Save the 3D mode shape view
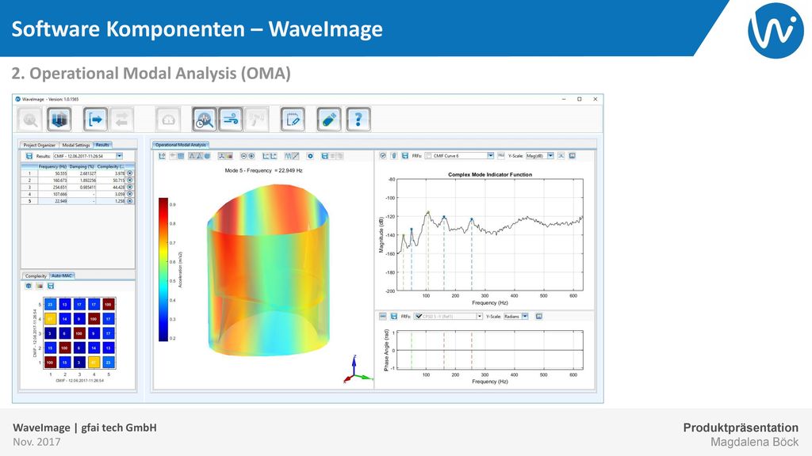 click(324, 156)
